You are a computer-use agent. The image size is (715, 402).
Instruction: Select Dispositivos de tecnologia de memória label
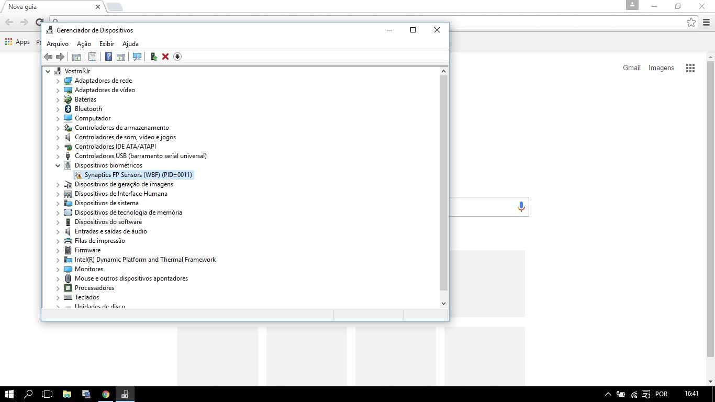click(x=128, y=213)
